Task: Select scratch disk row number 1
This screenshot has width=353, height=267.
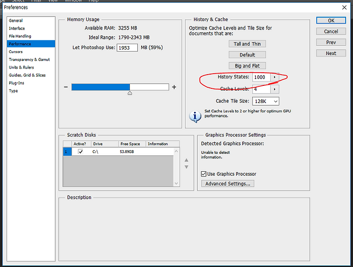Action: point(67,152)
